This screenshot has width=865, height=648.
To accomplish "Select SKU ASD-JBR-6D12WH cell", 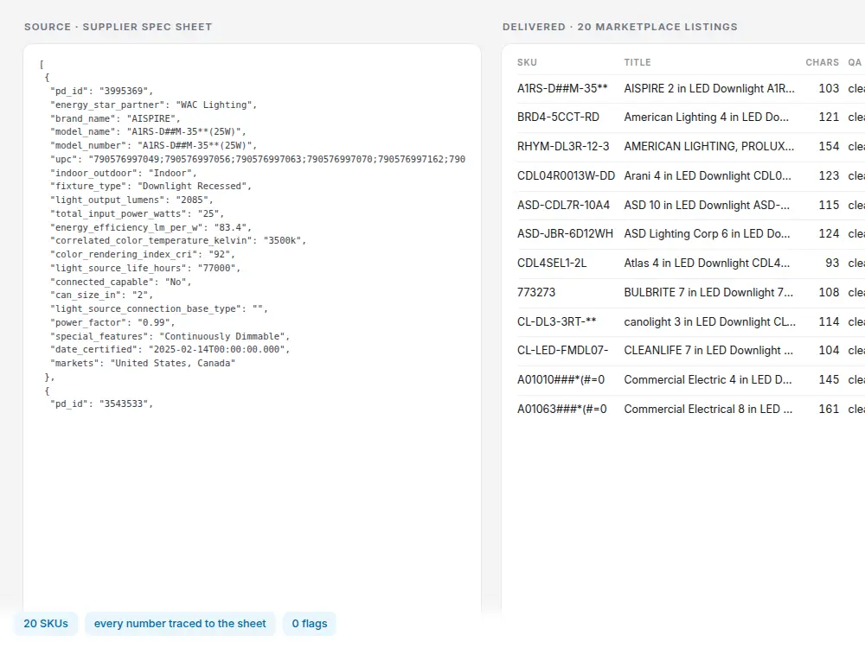I will click(x=565, y=233).
